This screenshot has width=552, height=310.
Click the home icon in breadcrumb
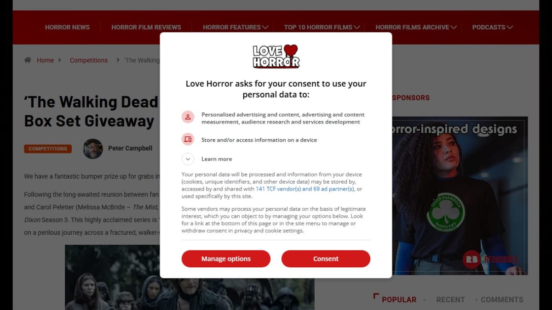(x=28, y=60)
